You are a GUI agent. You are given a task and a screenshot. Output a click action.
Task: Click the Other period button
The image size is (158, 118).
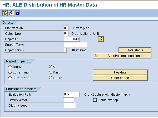point(120,78)
